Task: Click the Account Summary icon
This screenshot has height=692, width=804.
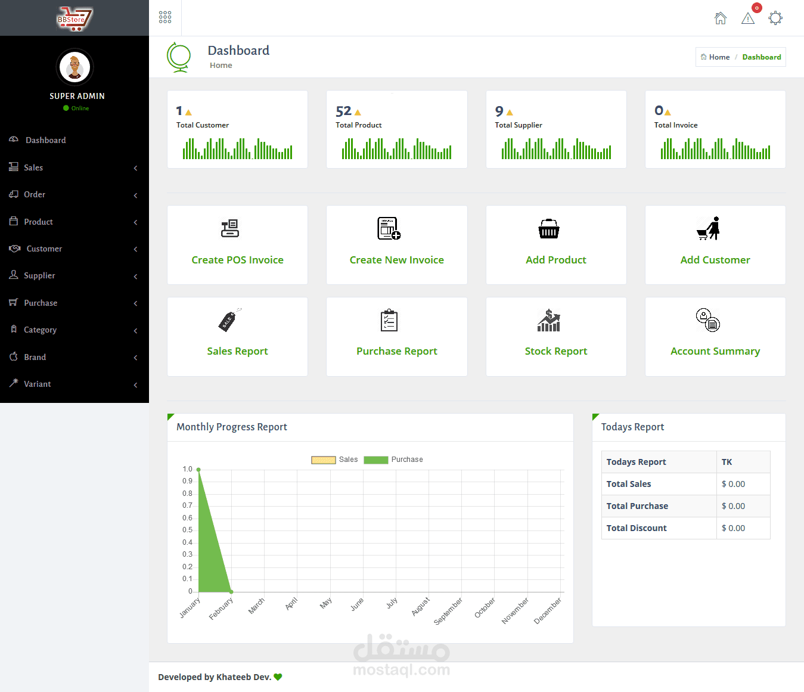Action: click(708, 320)
